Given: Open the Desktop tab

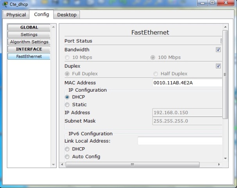Looking at the screenshot, I should 67,15.
